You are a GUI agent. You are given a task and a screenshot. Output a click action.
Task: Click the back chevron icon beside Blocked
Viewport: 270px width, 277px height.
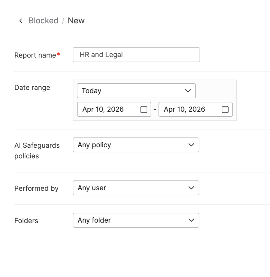tap(20, 21)
